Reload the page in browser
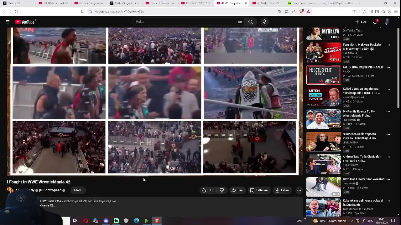The image size is (401, 225). tap(17, 12)
